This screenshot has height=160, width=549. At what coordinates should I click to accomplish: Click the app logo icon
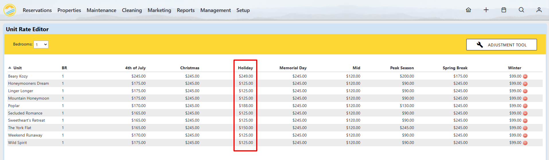(10, 10)
